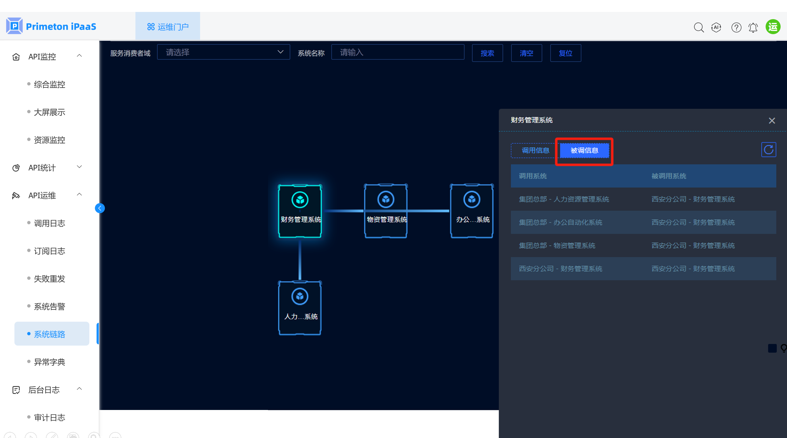This screenshot has height=438, width=787.
Task: Switch to the 调用信息 tab
Action: pyautogui.click(x=535, y=150)
